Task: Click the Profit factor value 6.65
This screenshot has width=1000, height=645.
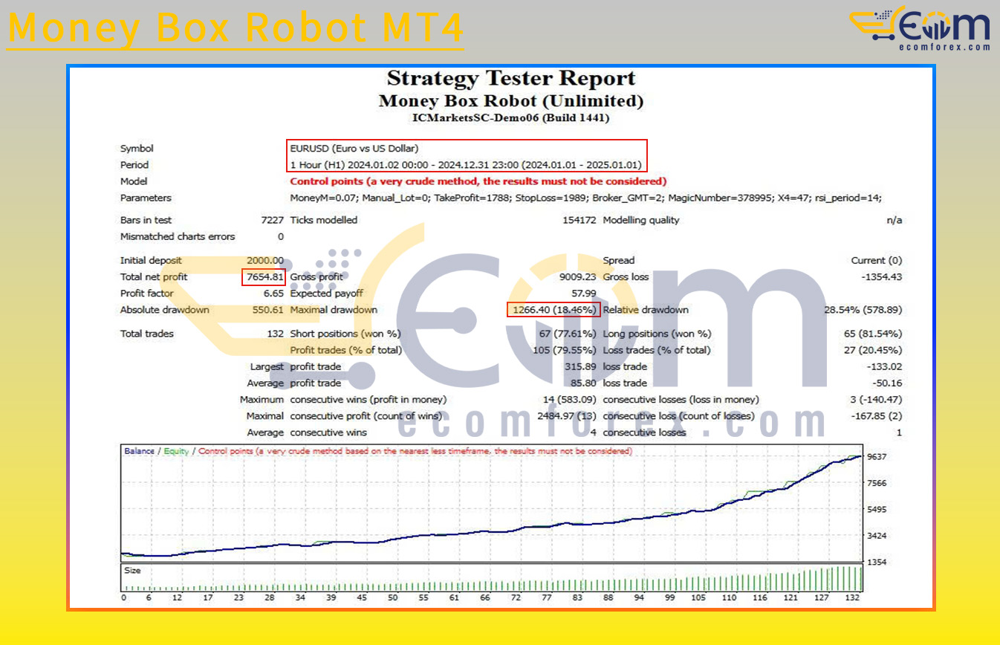Action: click(273, 293)
